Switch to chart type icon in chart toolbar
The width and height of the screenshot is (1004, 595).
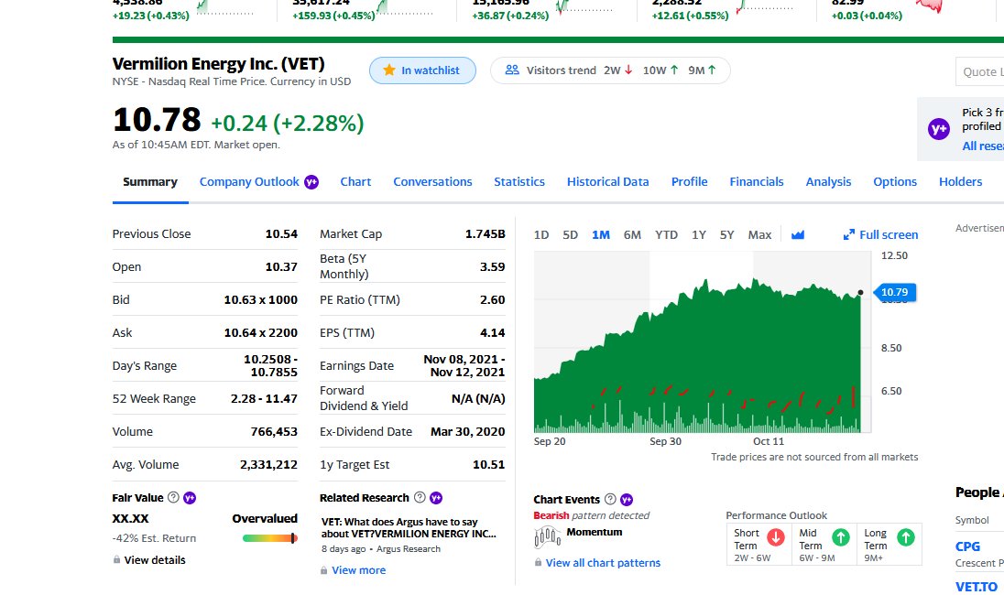797,235
